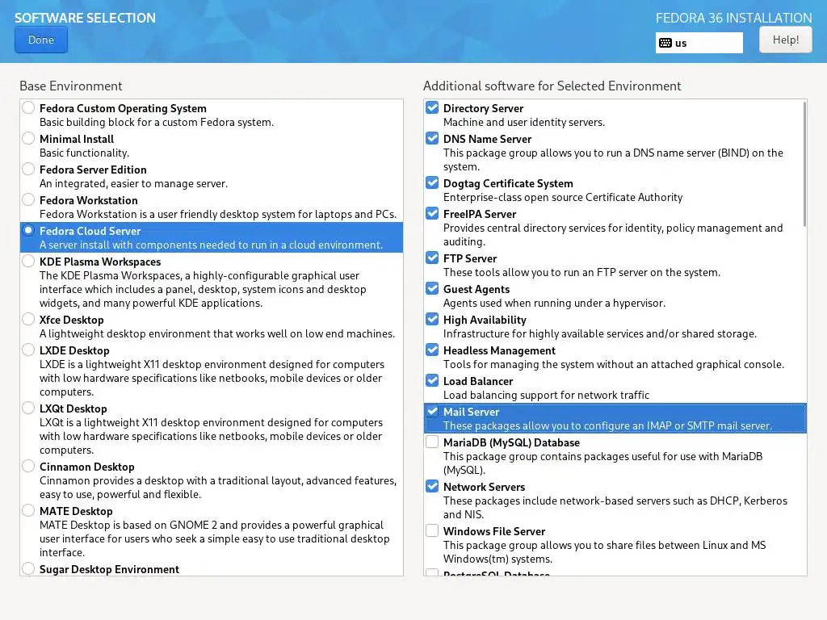Click the additional software list scrollbar
Viewport: 827px width, 620px height.
tap(804, 164)
